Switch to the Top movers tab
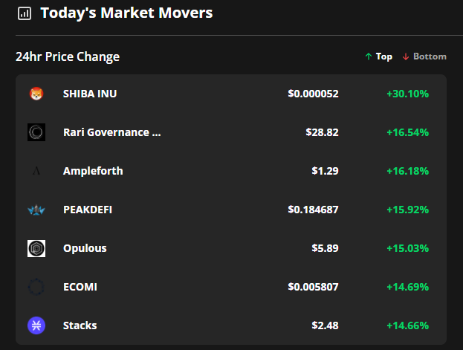 click(379, 56)
